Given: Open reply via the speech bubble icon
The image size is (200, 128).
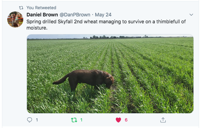Looking at the screenshot, I should pos(30,120).
